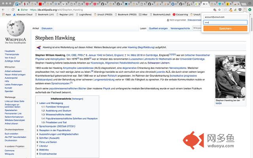Enlarge image via icon beside photo caption

[244, 100]
